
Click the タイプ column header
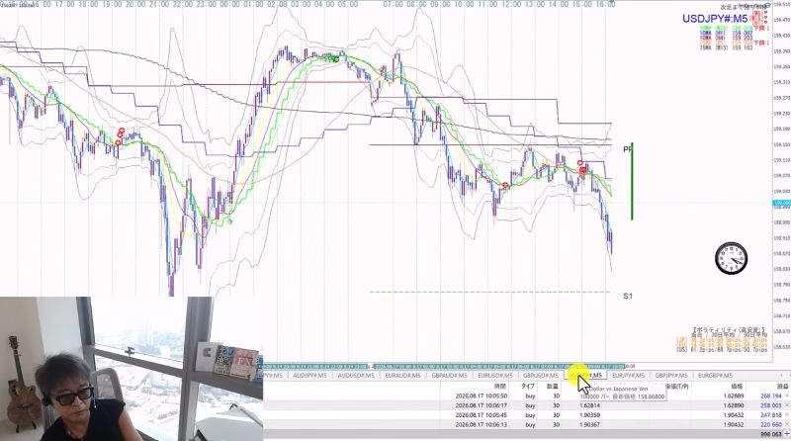(528, 386)
